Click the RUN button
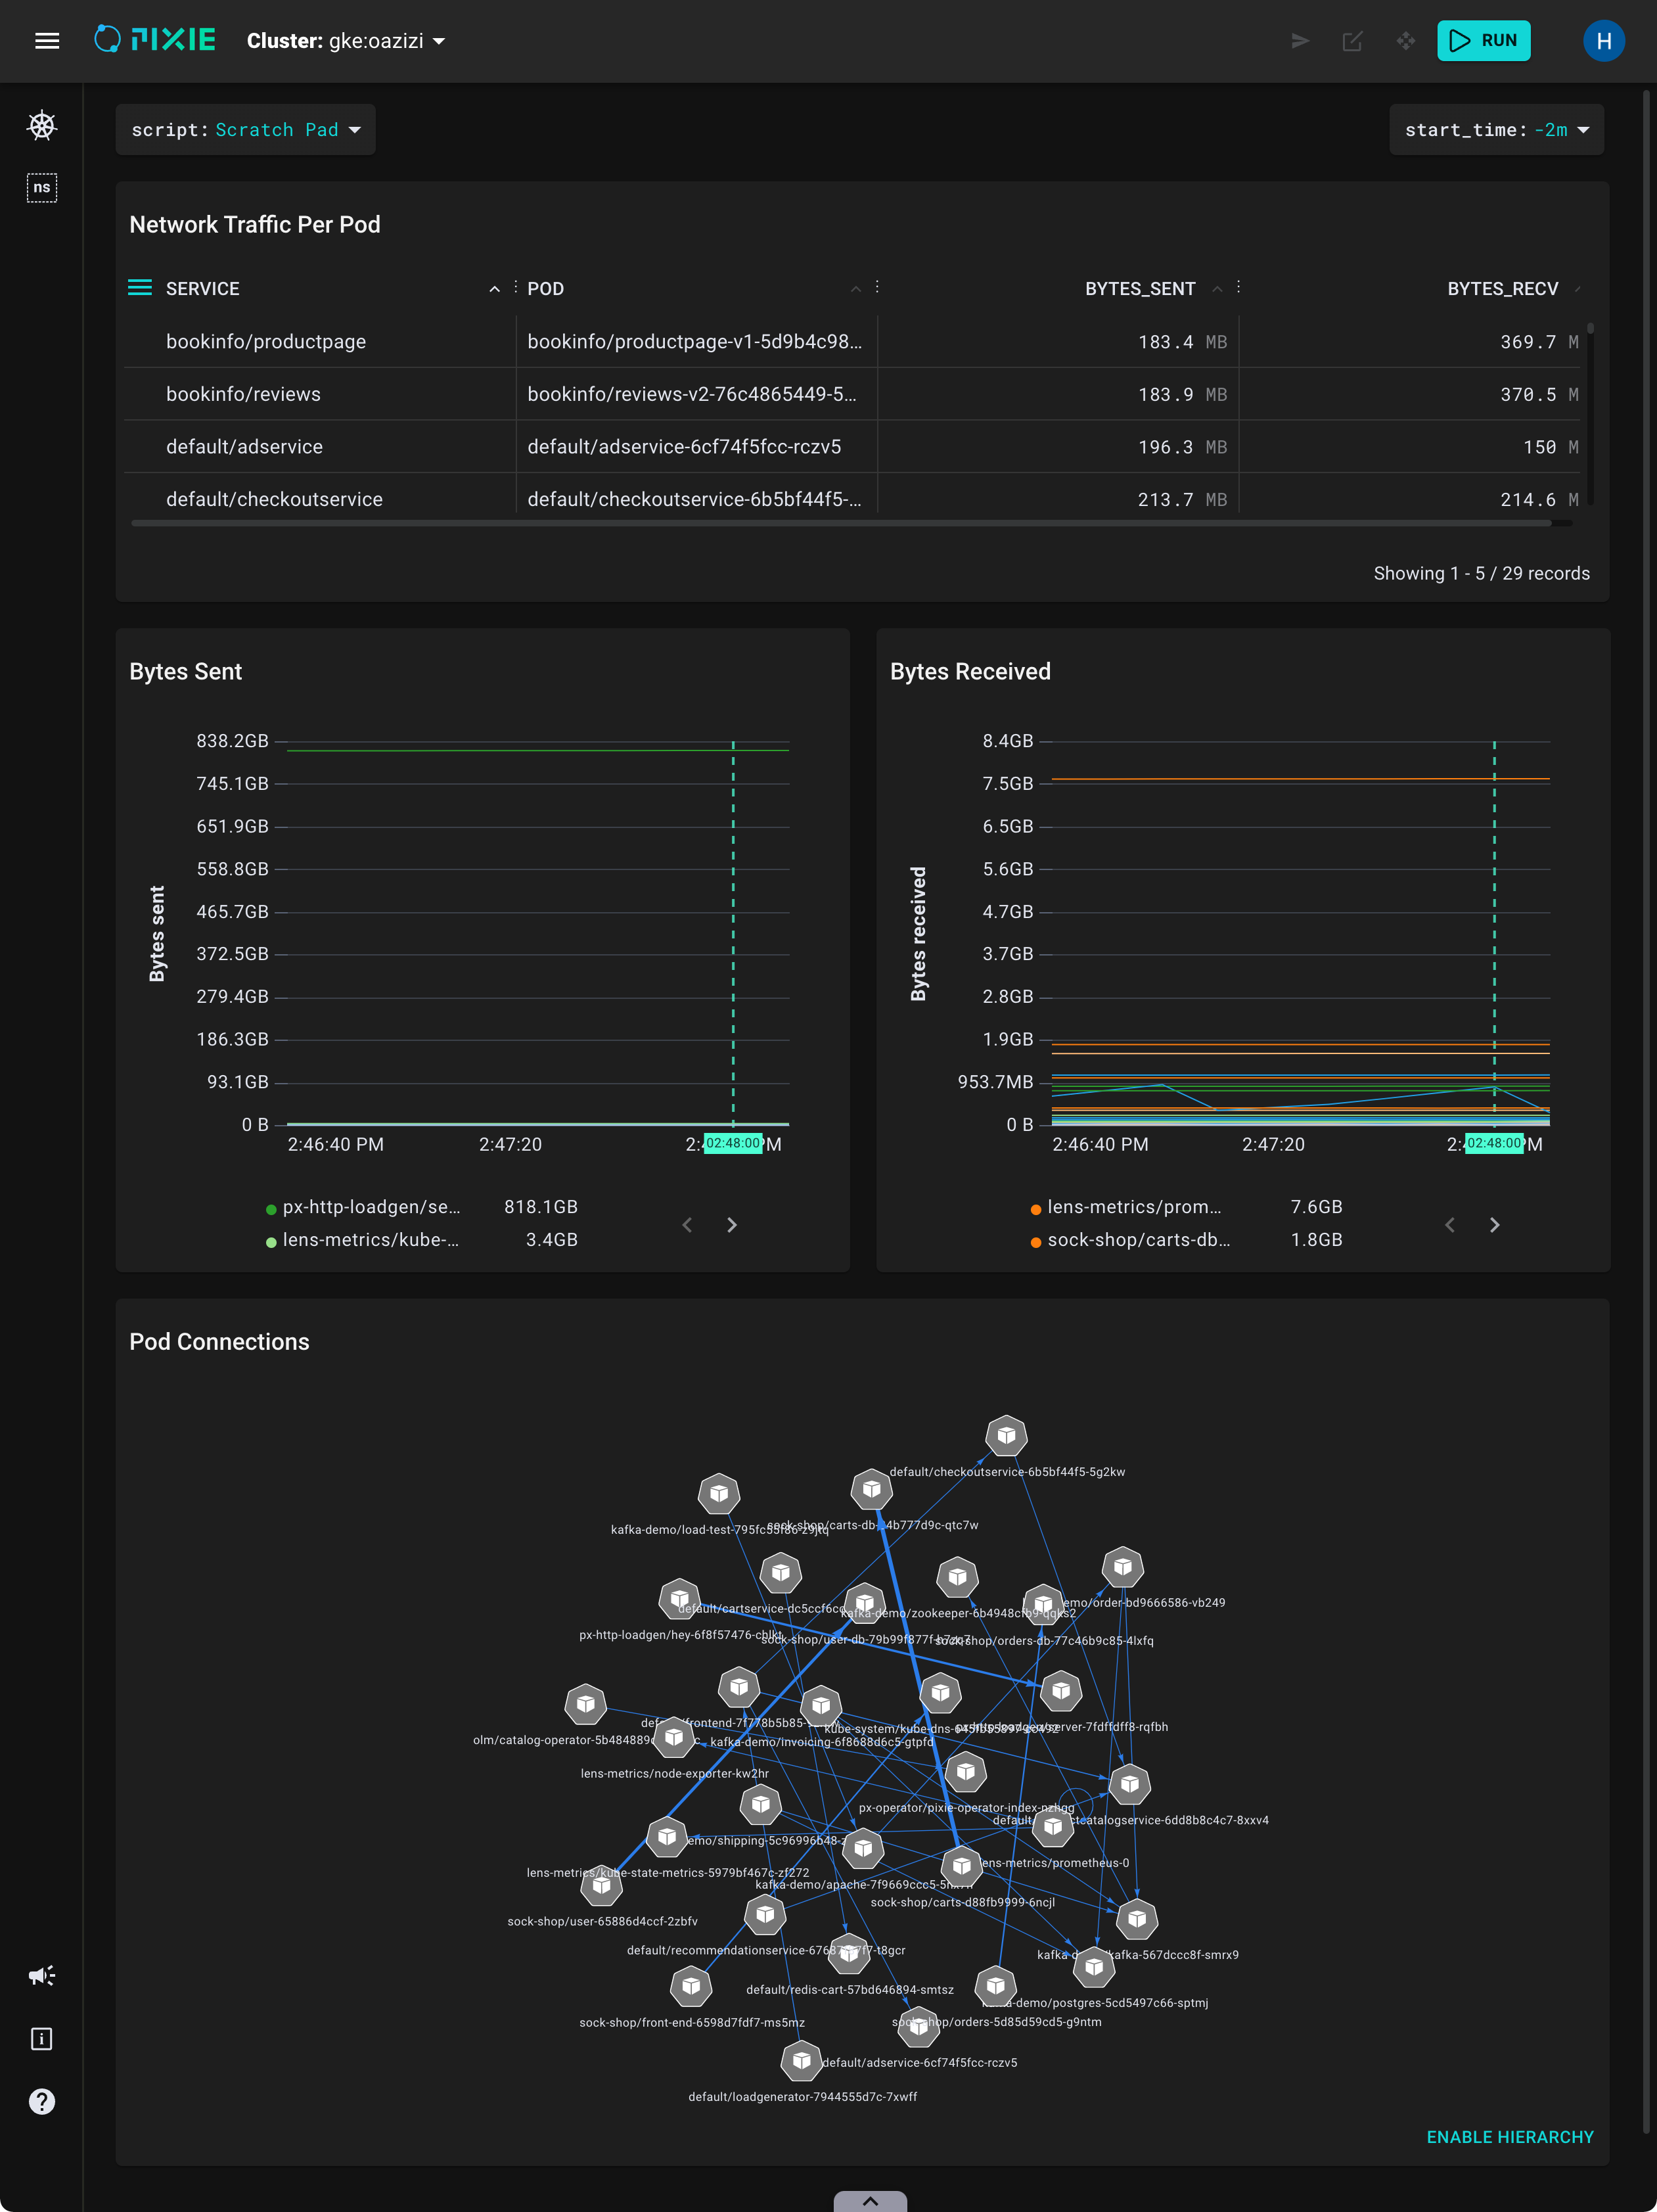 (x=1483, y=41)
